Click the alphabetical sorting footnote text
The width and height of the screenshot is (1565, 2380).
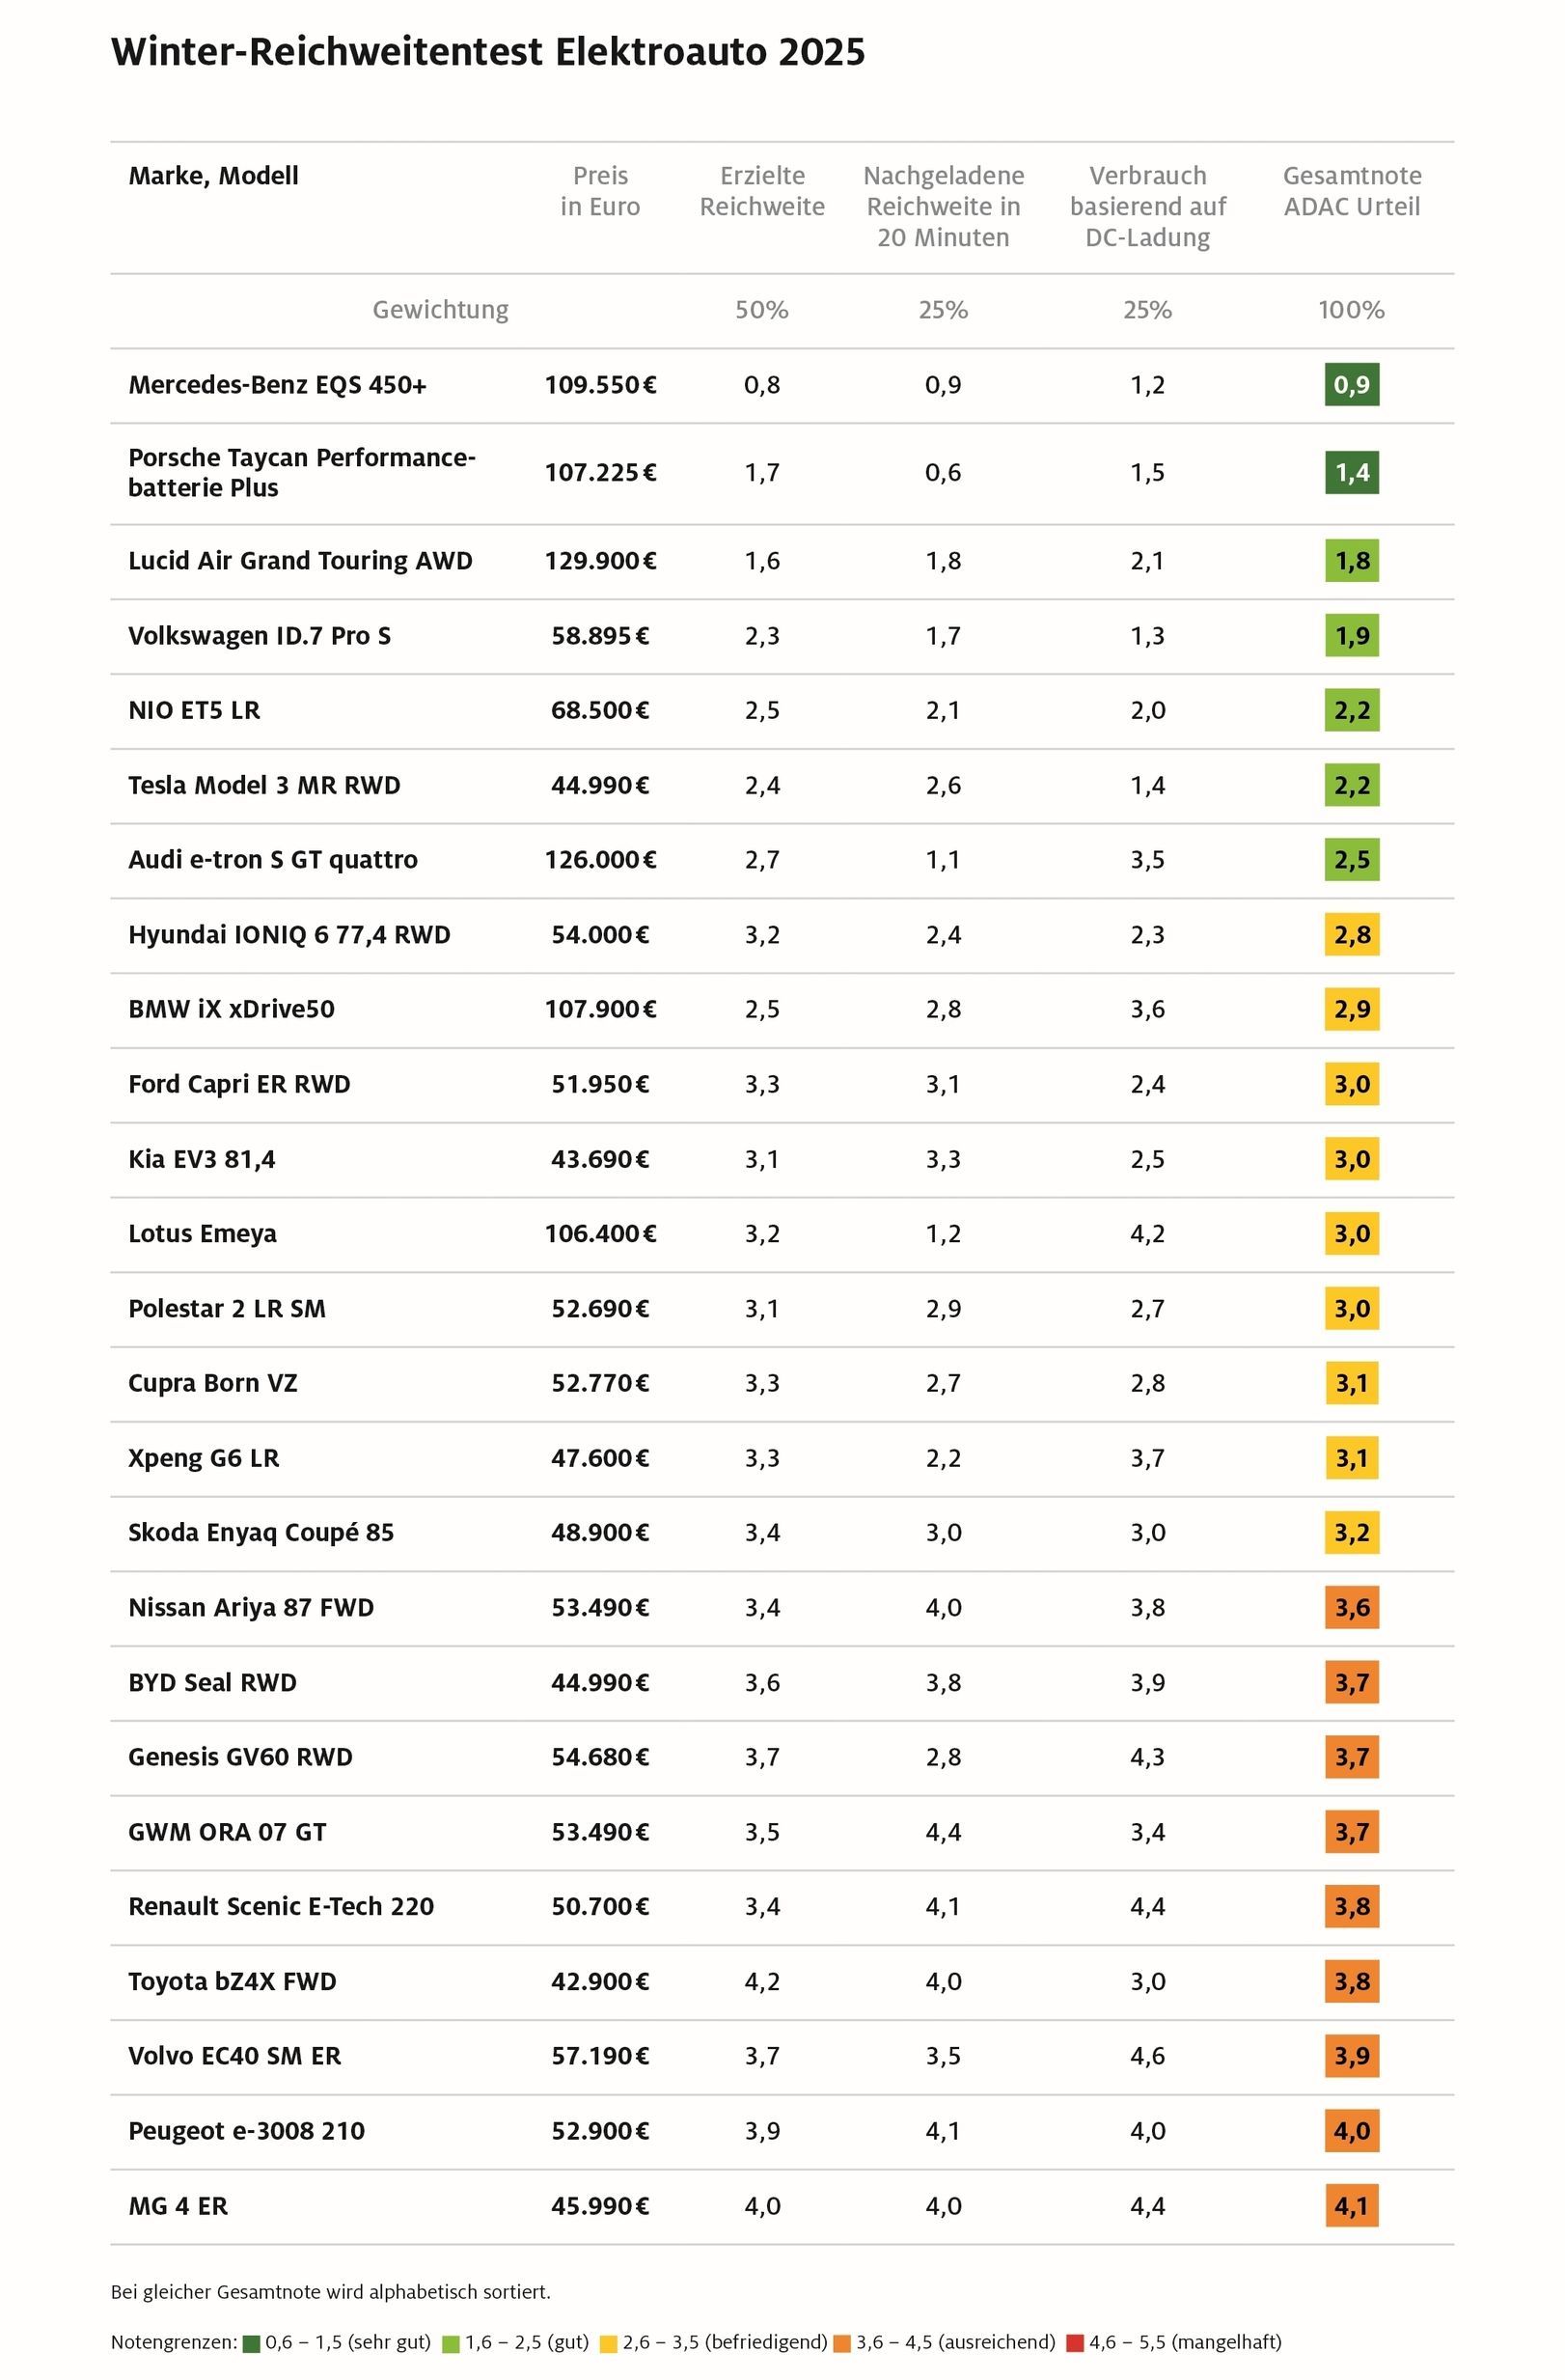point(331,2291)
